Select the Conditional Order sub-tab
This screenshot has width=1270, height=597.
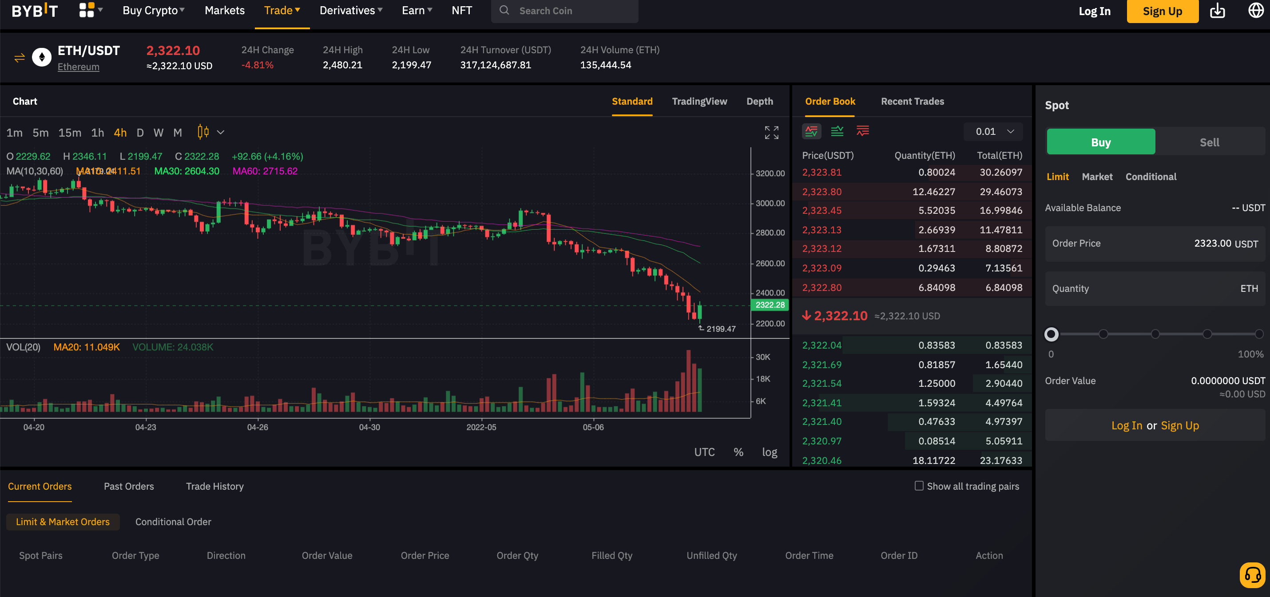[x=173, y=522]
